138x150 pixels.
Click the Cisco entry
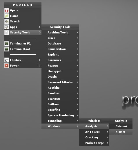[x=60, y=38]
